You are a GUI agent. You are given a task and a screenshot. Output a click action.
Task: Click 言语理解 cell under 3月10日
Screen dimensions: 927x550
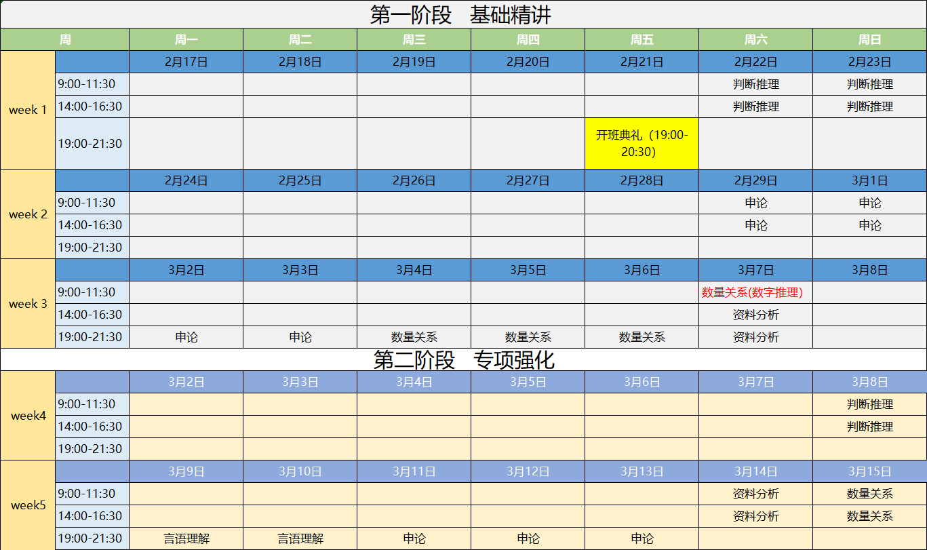[x=300, y=538]
